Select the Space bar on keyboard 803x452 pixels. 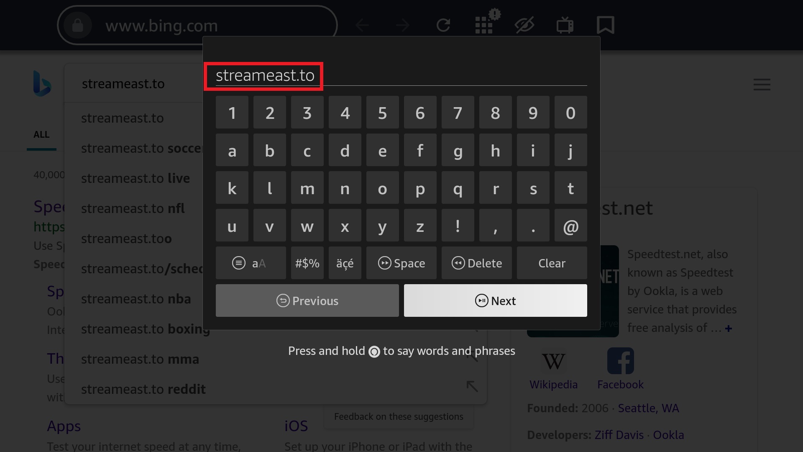401,263
